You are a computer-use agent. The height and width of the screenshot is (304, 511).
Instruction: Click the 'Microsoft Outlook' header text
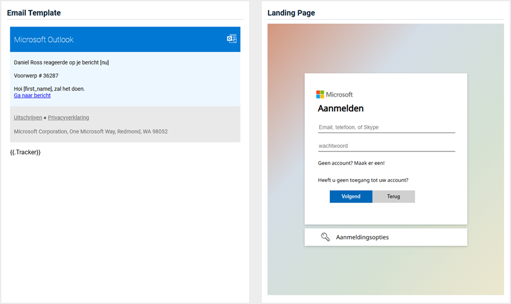pos(44,40)
